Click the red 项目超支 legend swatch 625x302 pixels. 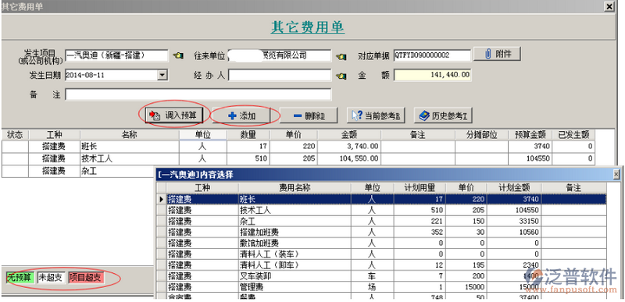point(86,278)
